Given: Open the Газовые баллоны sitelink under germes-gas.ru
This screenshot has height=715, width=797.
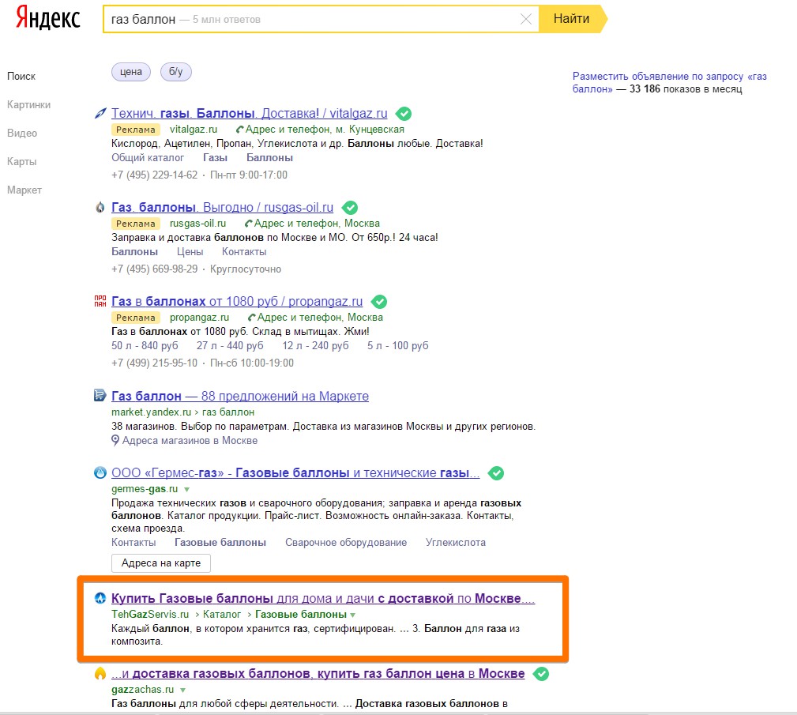Looking at the screenshot, I should 220,543.
